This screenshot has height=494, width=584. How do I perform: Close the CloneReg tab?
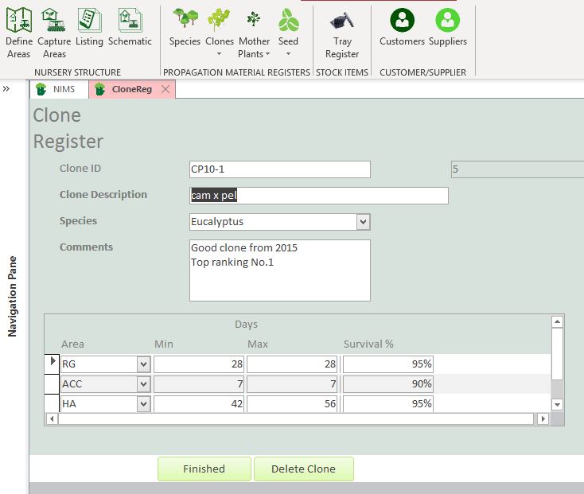click(165, 90)
